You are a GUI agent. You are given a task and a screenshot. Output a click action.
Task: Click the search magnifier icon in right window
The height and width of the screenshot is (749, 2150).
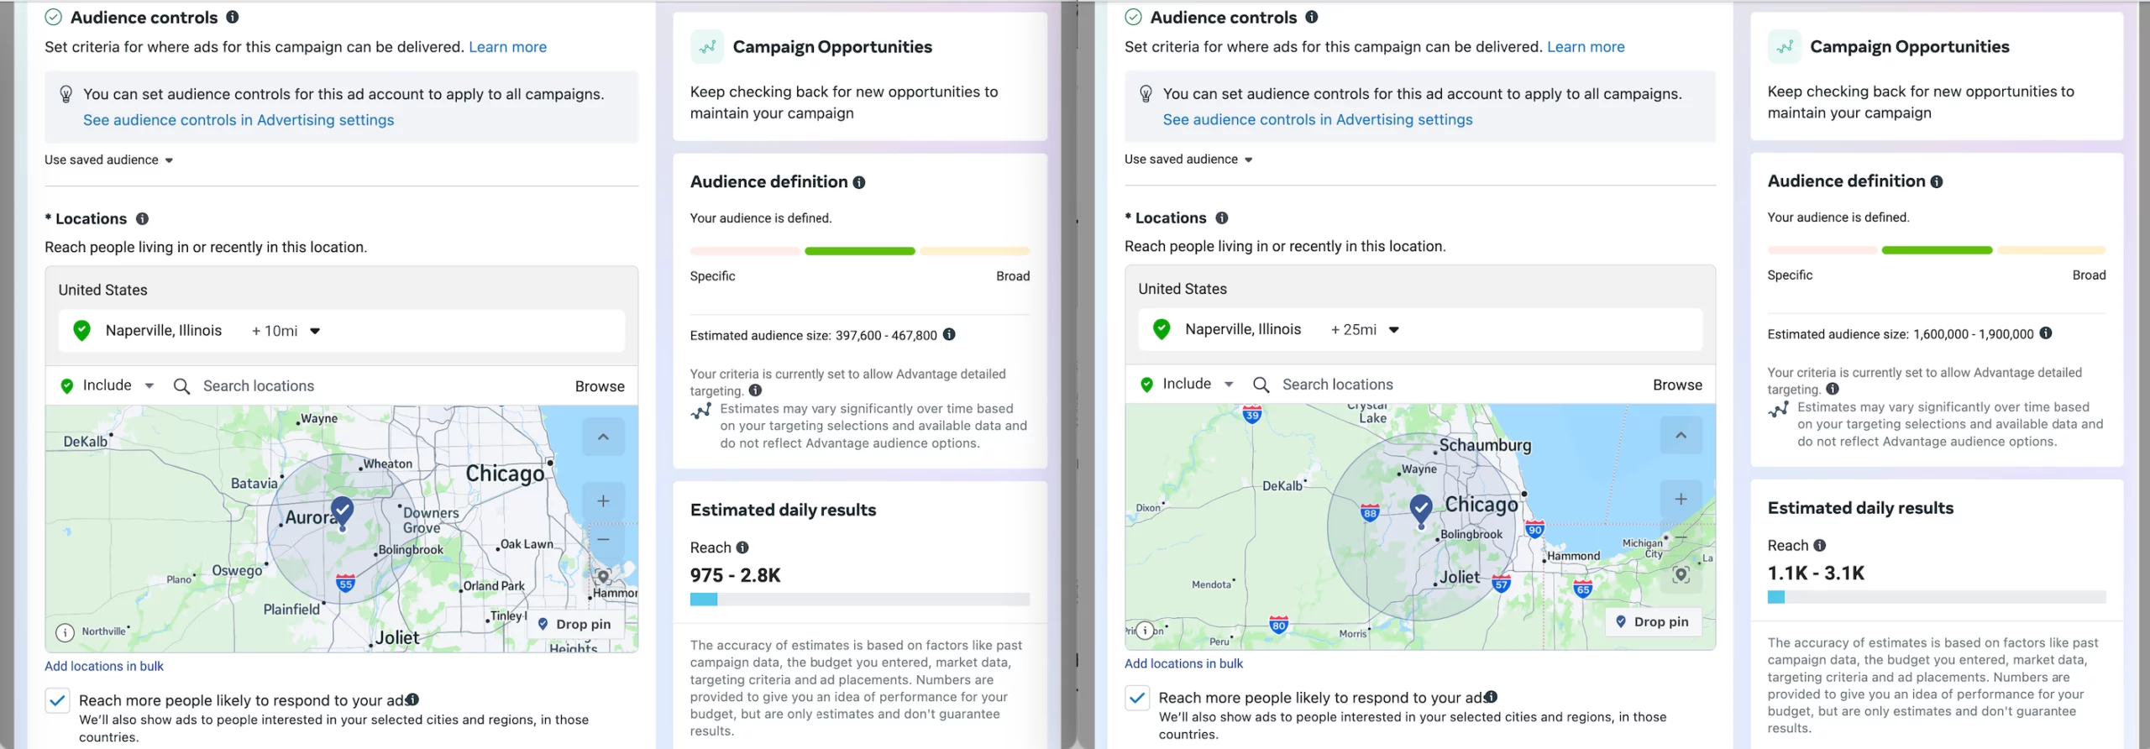pos(1261,385)
